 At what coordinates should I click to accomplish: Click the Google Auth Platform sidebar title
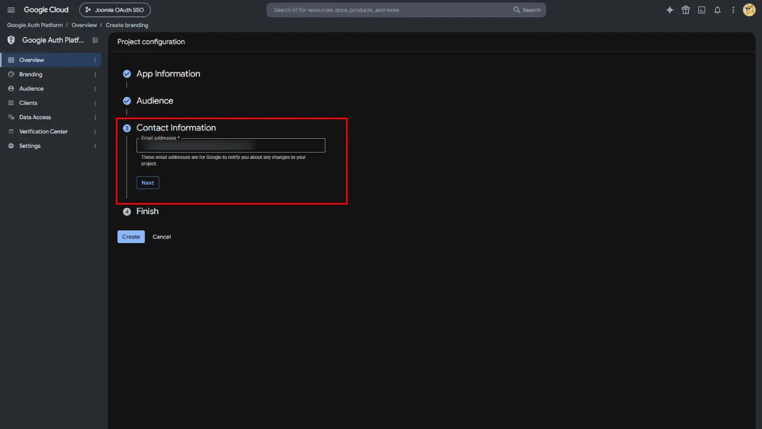pos(53,40)
